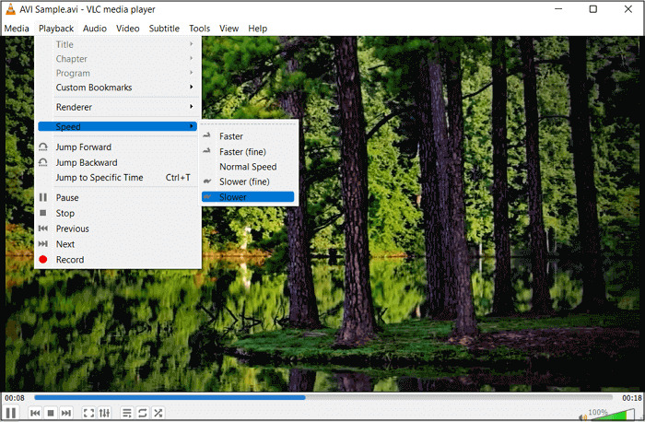Adjust the volume slider at 100%
645x422 pixels.
612,415
